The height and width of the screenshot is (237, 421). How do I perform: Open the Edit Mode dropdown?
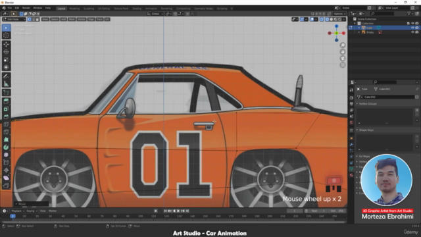[x=14, y=19]
